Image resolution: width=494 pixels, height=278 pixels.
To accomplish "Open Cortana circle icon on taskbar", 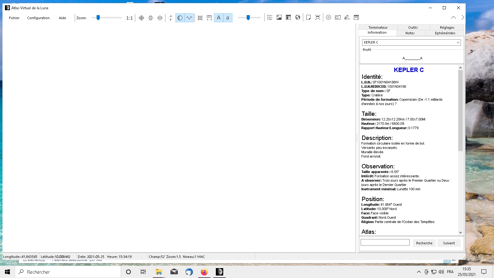I will pyautogui.click(x=128, y=272).
